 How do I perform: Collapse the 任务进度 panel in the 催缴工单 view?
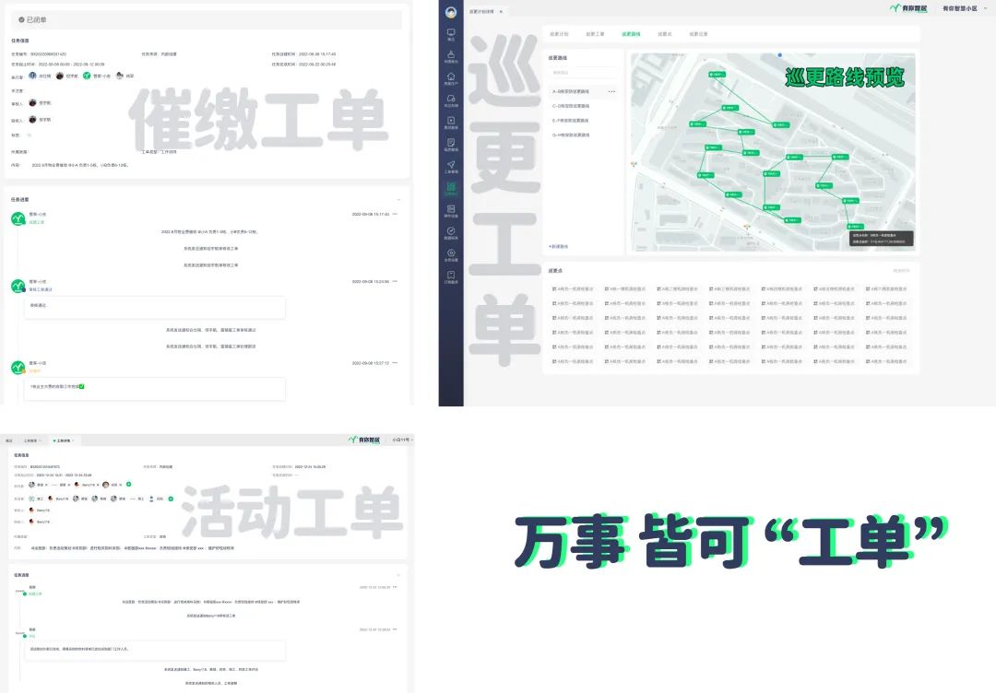pyautogui.click(x=397, y=199)
